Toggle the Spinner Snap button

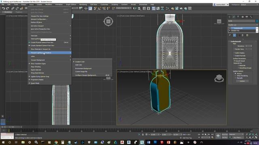click(108, 8)
